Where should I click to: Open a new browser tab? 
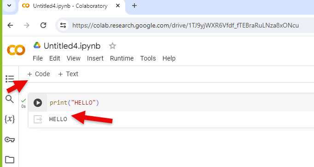tap(134, 6)
